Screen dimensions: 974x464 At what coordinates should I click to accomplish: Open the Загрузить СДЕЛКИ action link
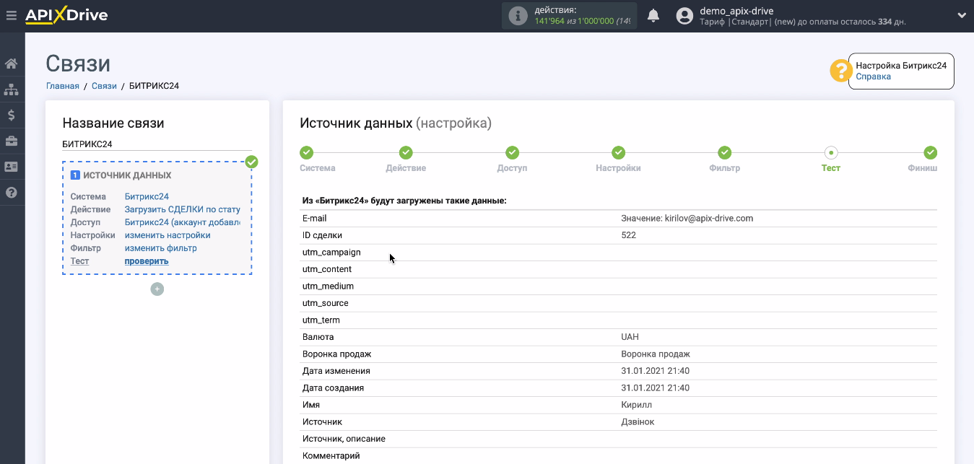tap(183, 209)
